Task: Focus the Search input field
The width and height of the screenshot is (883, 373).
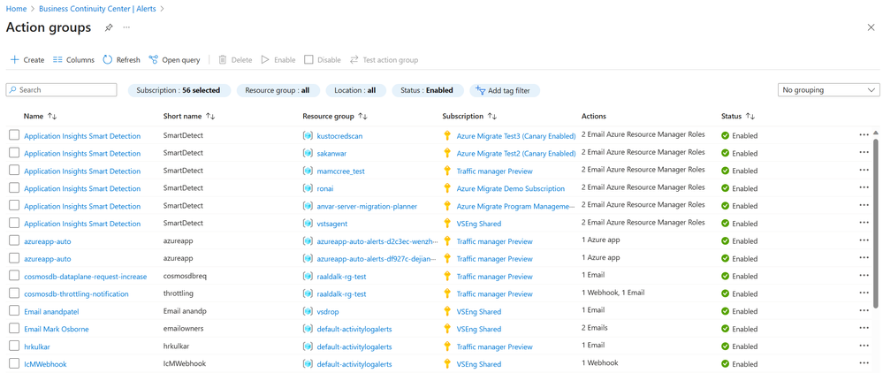Action: [x=61, y=90]
